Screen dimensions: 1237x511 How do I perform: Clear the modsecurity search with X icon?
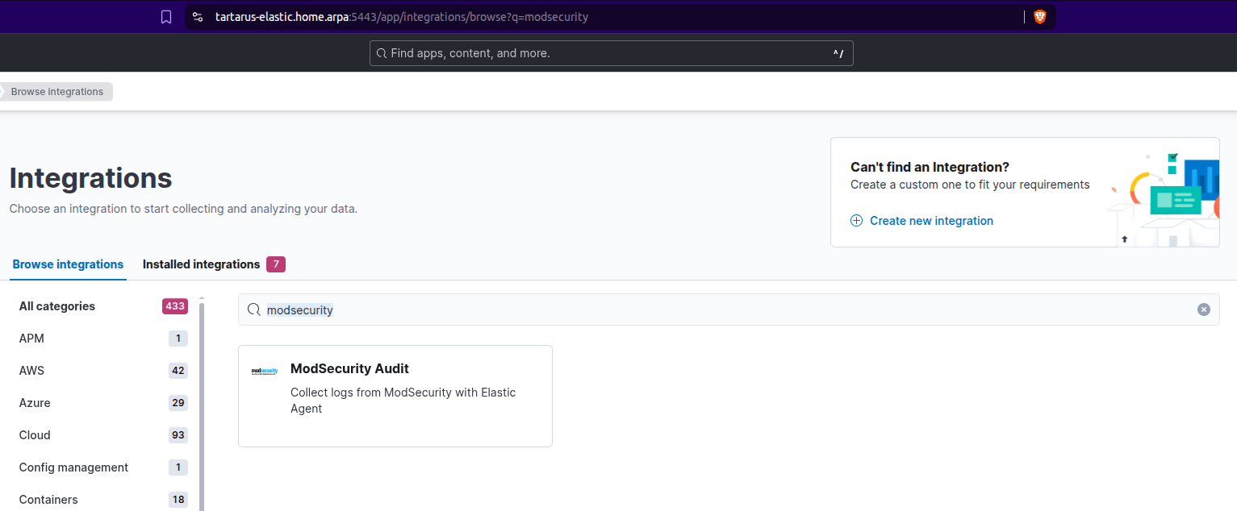(1203, 310)
